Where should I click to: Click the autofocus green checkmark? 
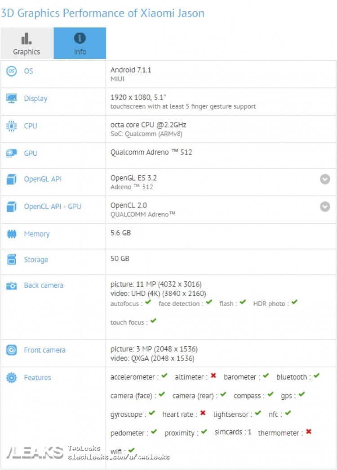click(x=148, y=303)
